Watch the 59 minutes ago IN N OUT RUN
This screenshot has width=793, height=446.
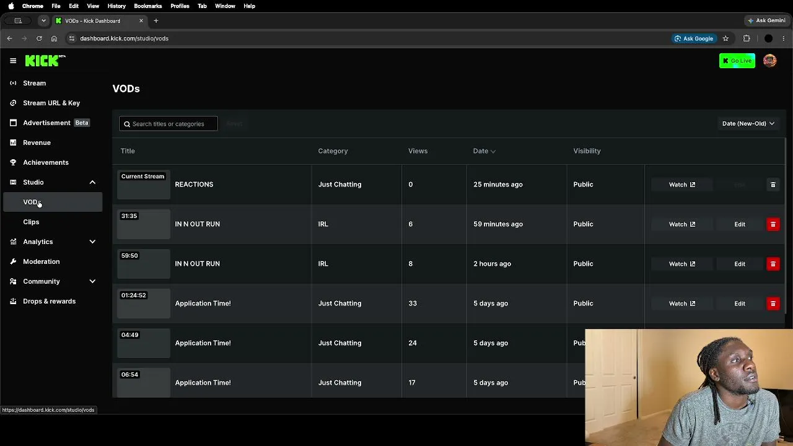682,224
